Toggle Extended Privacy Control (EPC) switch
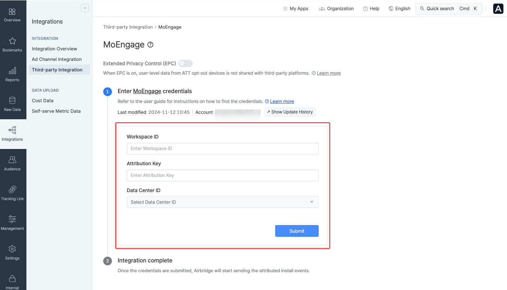Viewport: 507px width, 290px height. (185, 63)
